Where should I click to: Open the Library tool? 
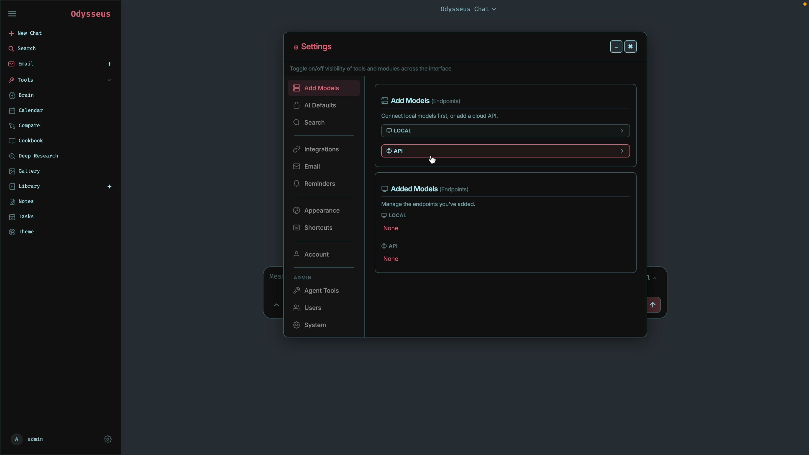click(25, 186)
